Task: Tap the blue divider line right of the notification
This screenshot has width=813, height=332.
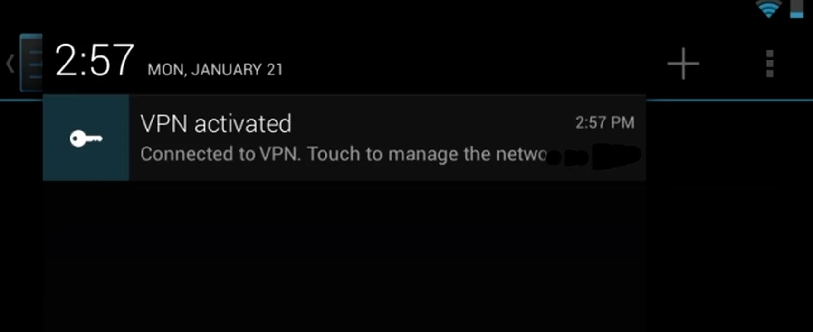Action: pyautogui.click(x=729, y=100)
